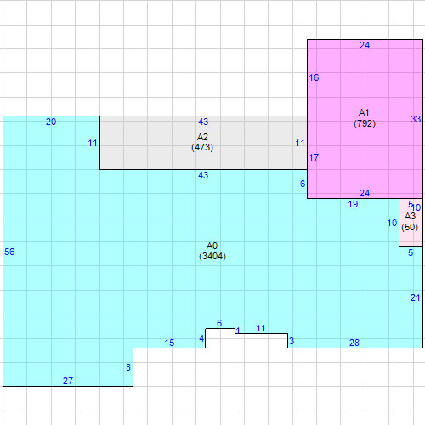This screenshot has height=425, width=425.
Task: Click the 43 dimension above the A2 label
Action: [203, 122]
